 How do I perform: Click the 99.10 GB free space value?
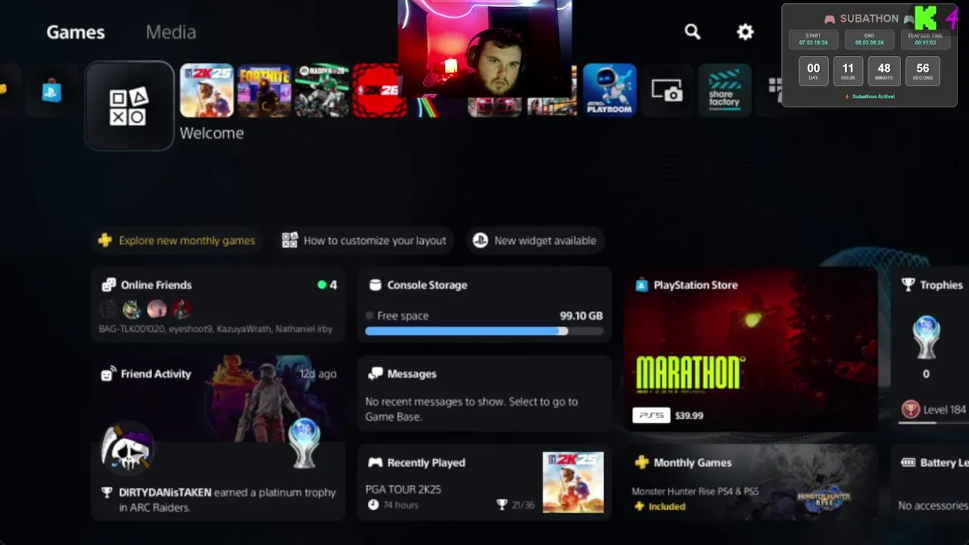581,316
